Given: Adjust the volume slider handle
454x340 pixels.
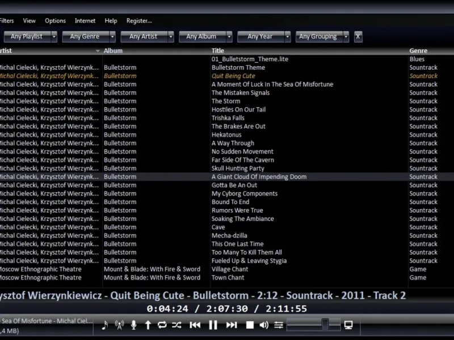Looking at the screenshot, I should pos(325,324).
